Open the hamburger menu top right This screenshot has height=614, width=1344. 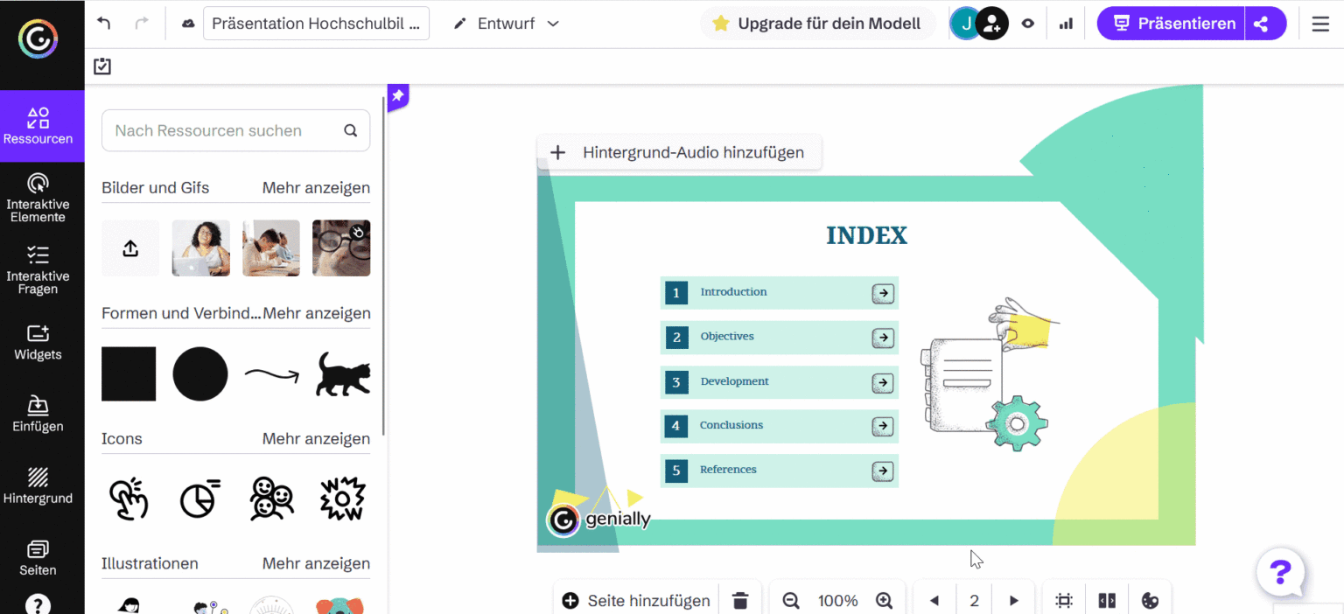click(x=1320, y=24)
